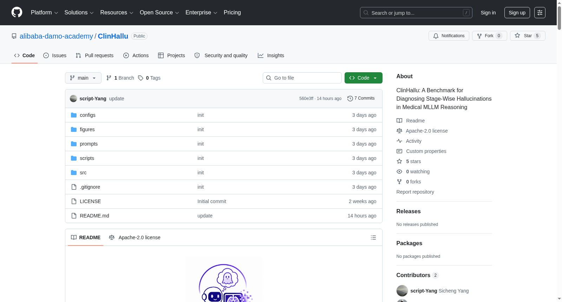Expand the Resources menu
The image size is (562, 302).
point(117,13)
